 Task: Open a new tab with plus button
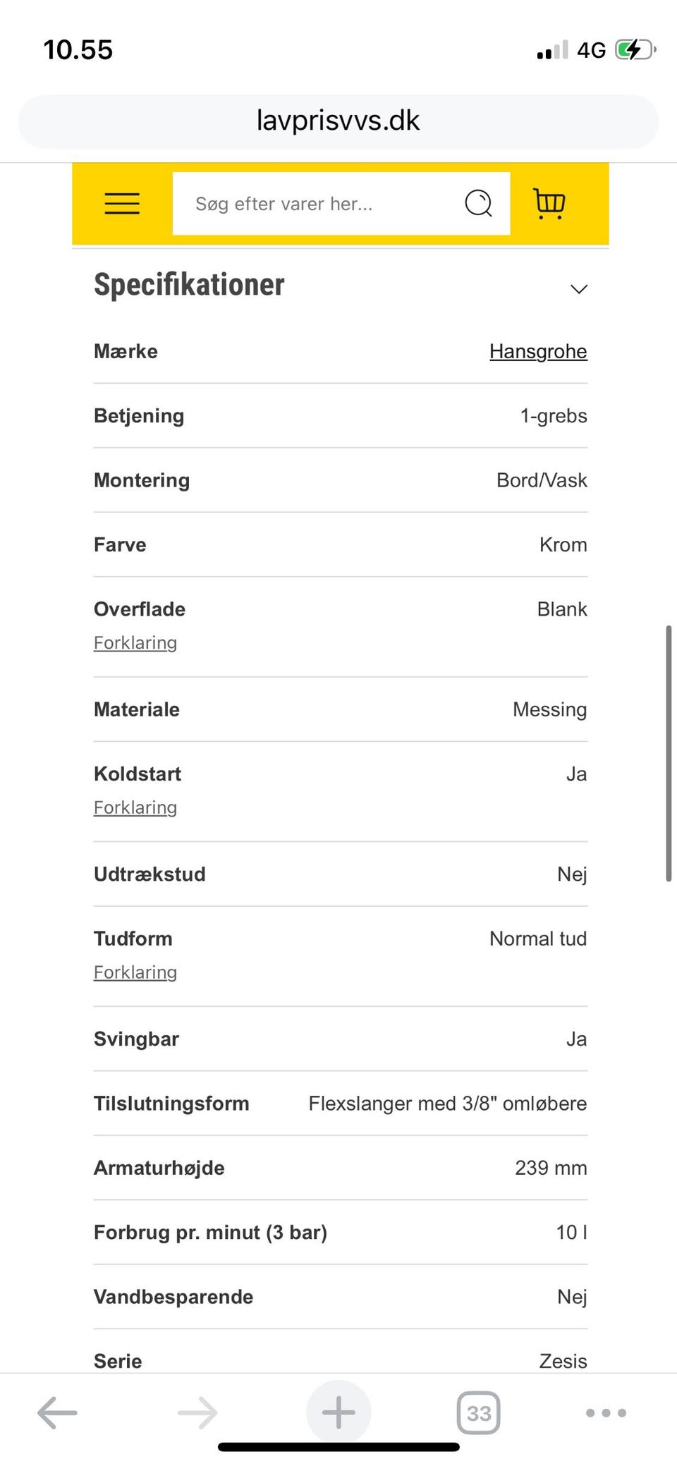pyautogui.click(x=338, y=1412)
